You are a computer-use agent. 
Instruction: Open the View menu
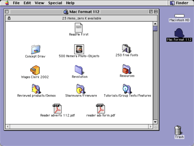pyautogui.click(x=39, y=3)
